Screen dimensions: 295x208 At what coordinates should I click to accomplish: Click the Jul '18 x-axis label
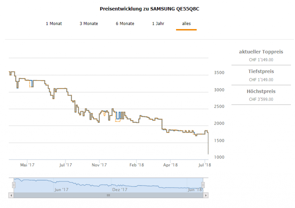point(205,165)
